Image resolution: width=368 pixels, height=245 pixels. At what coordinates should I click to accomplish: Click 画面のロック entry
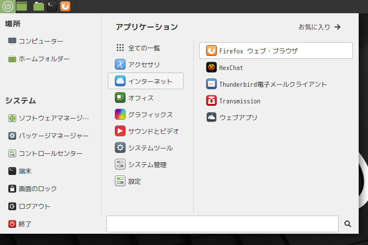32,189
